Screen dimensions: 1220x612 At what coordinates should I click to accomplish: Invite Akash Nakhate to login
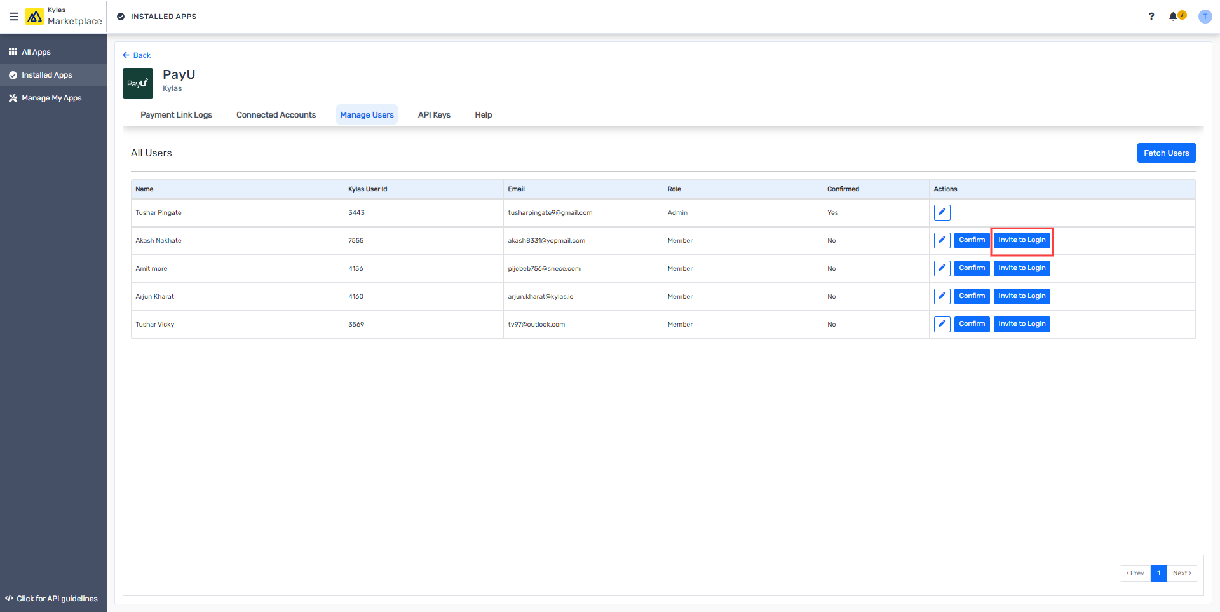click(x=1021, y=240)
